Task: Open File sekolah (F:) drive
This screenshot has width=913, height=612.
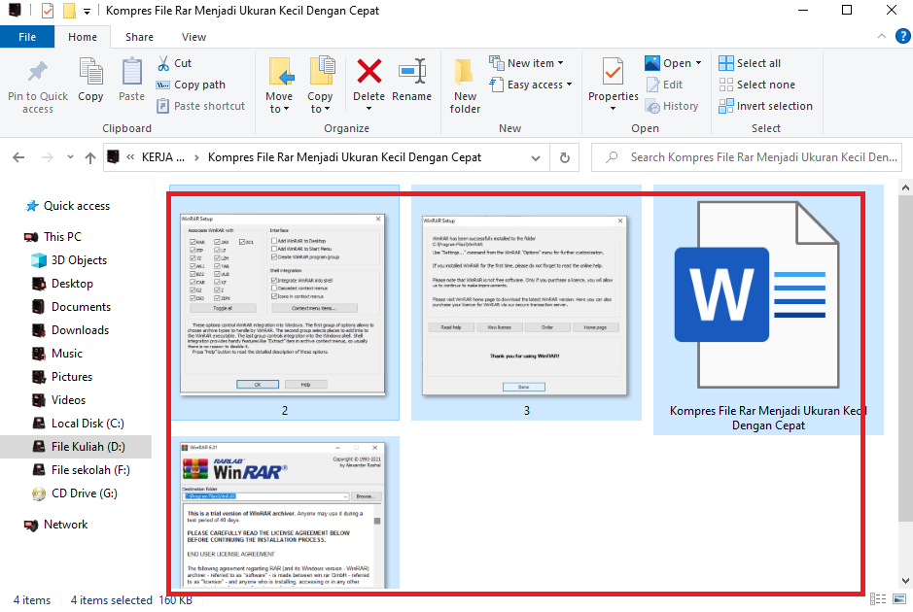Action: [x=90, y=469]
